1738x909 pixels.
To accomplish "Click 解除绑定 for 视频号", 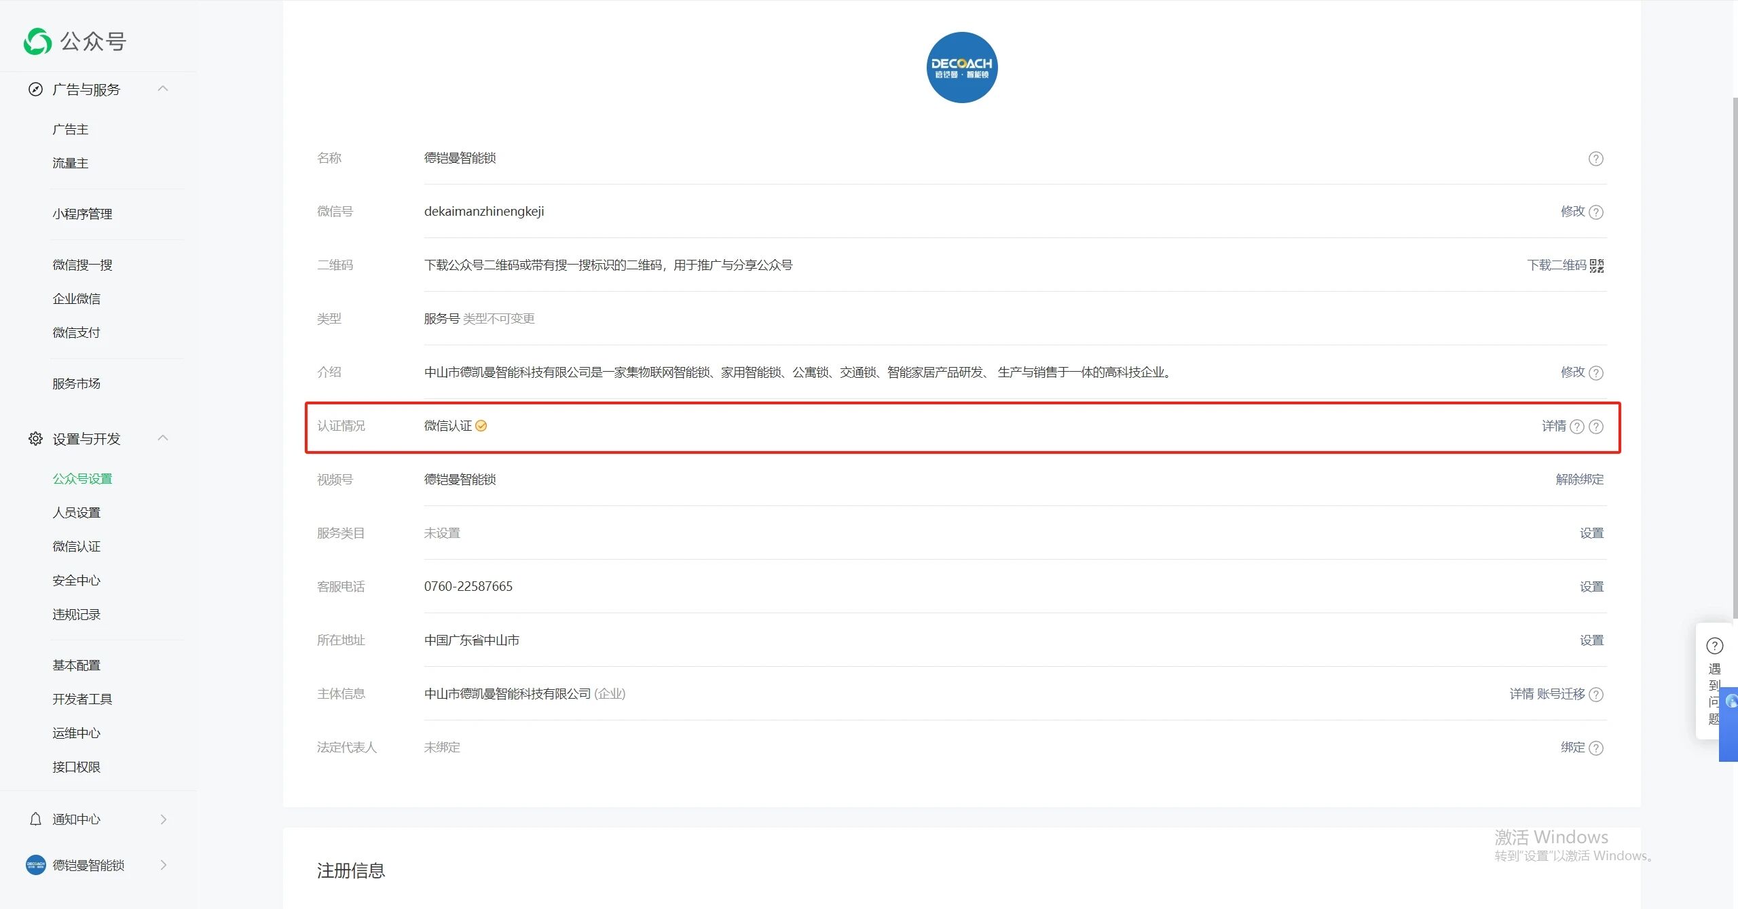I will pyautogui.click(x=1579, y=480).
